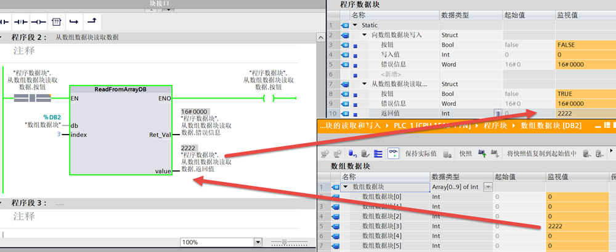
Task: Collapse the Static tree node
Action: (355, 25)
